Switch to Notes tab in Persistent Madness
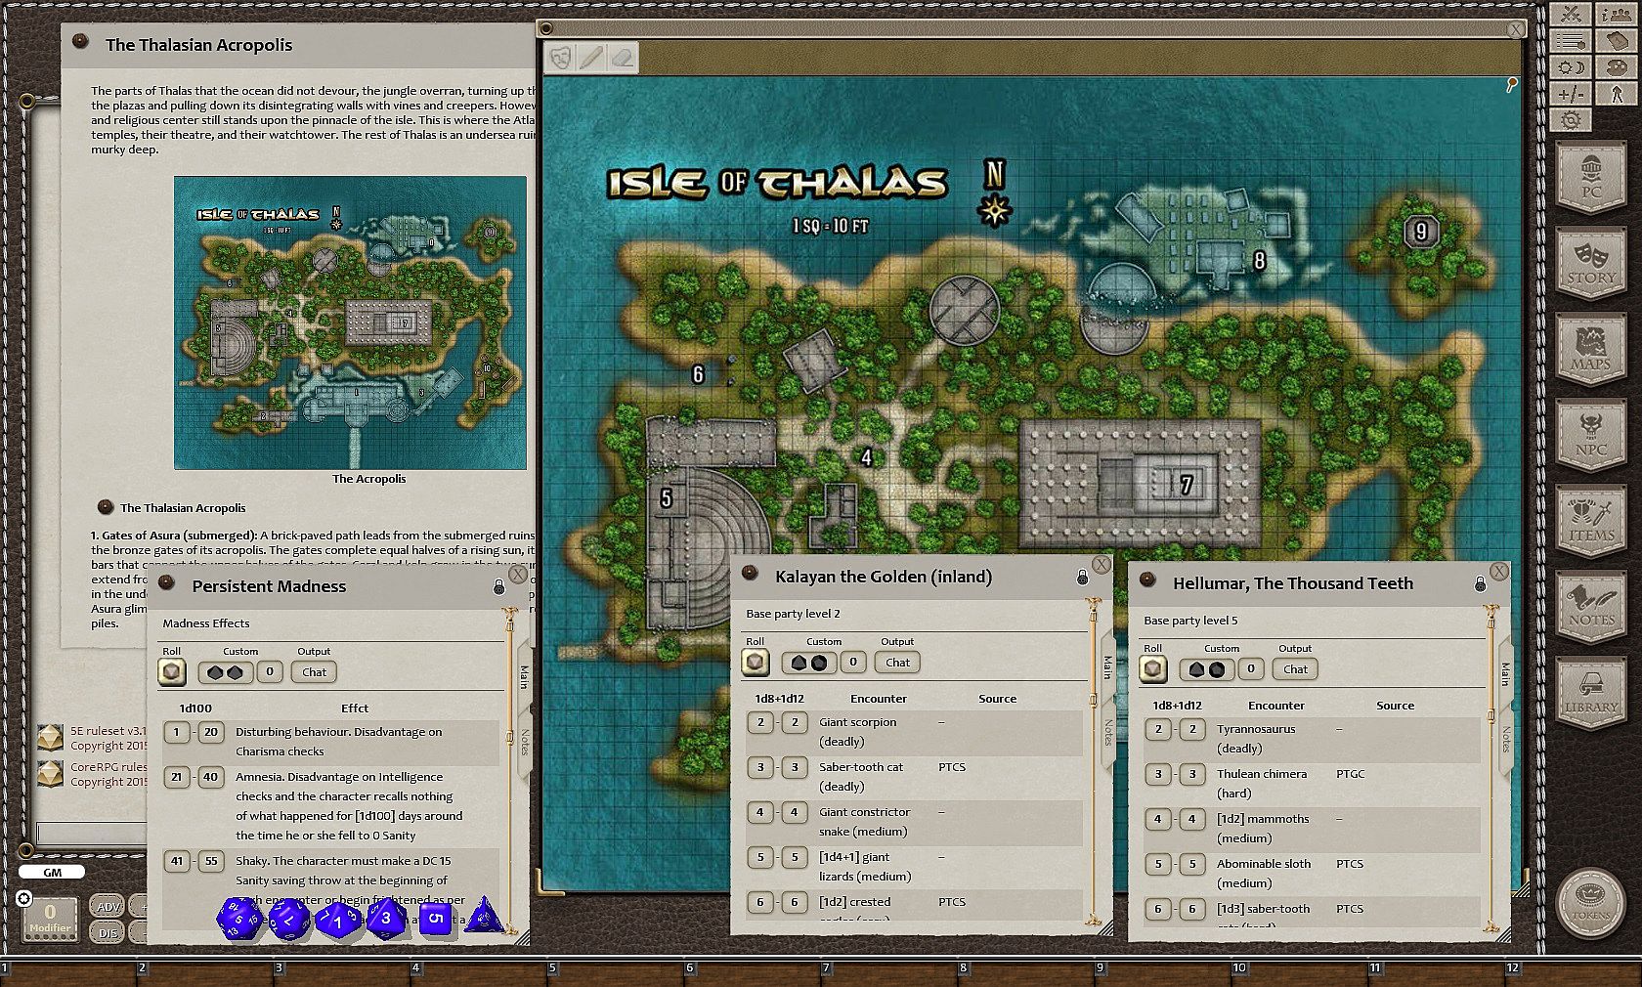The width and height of the screenshot is (1642, 987). pyautogui.click(x=523, y=742)
